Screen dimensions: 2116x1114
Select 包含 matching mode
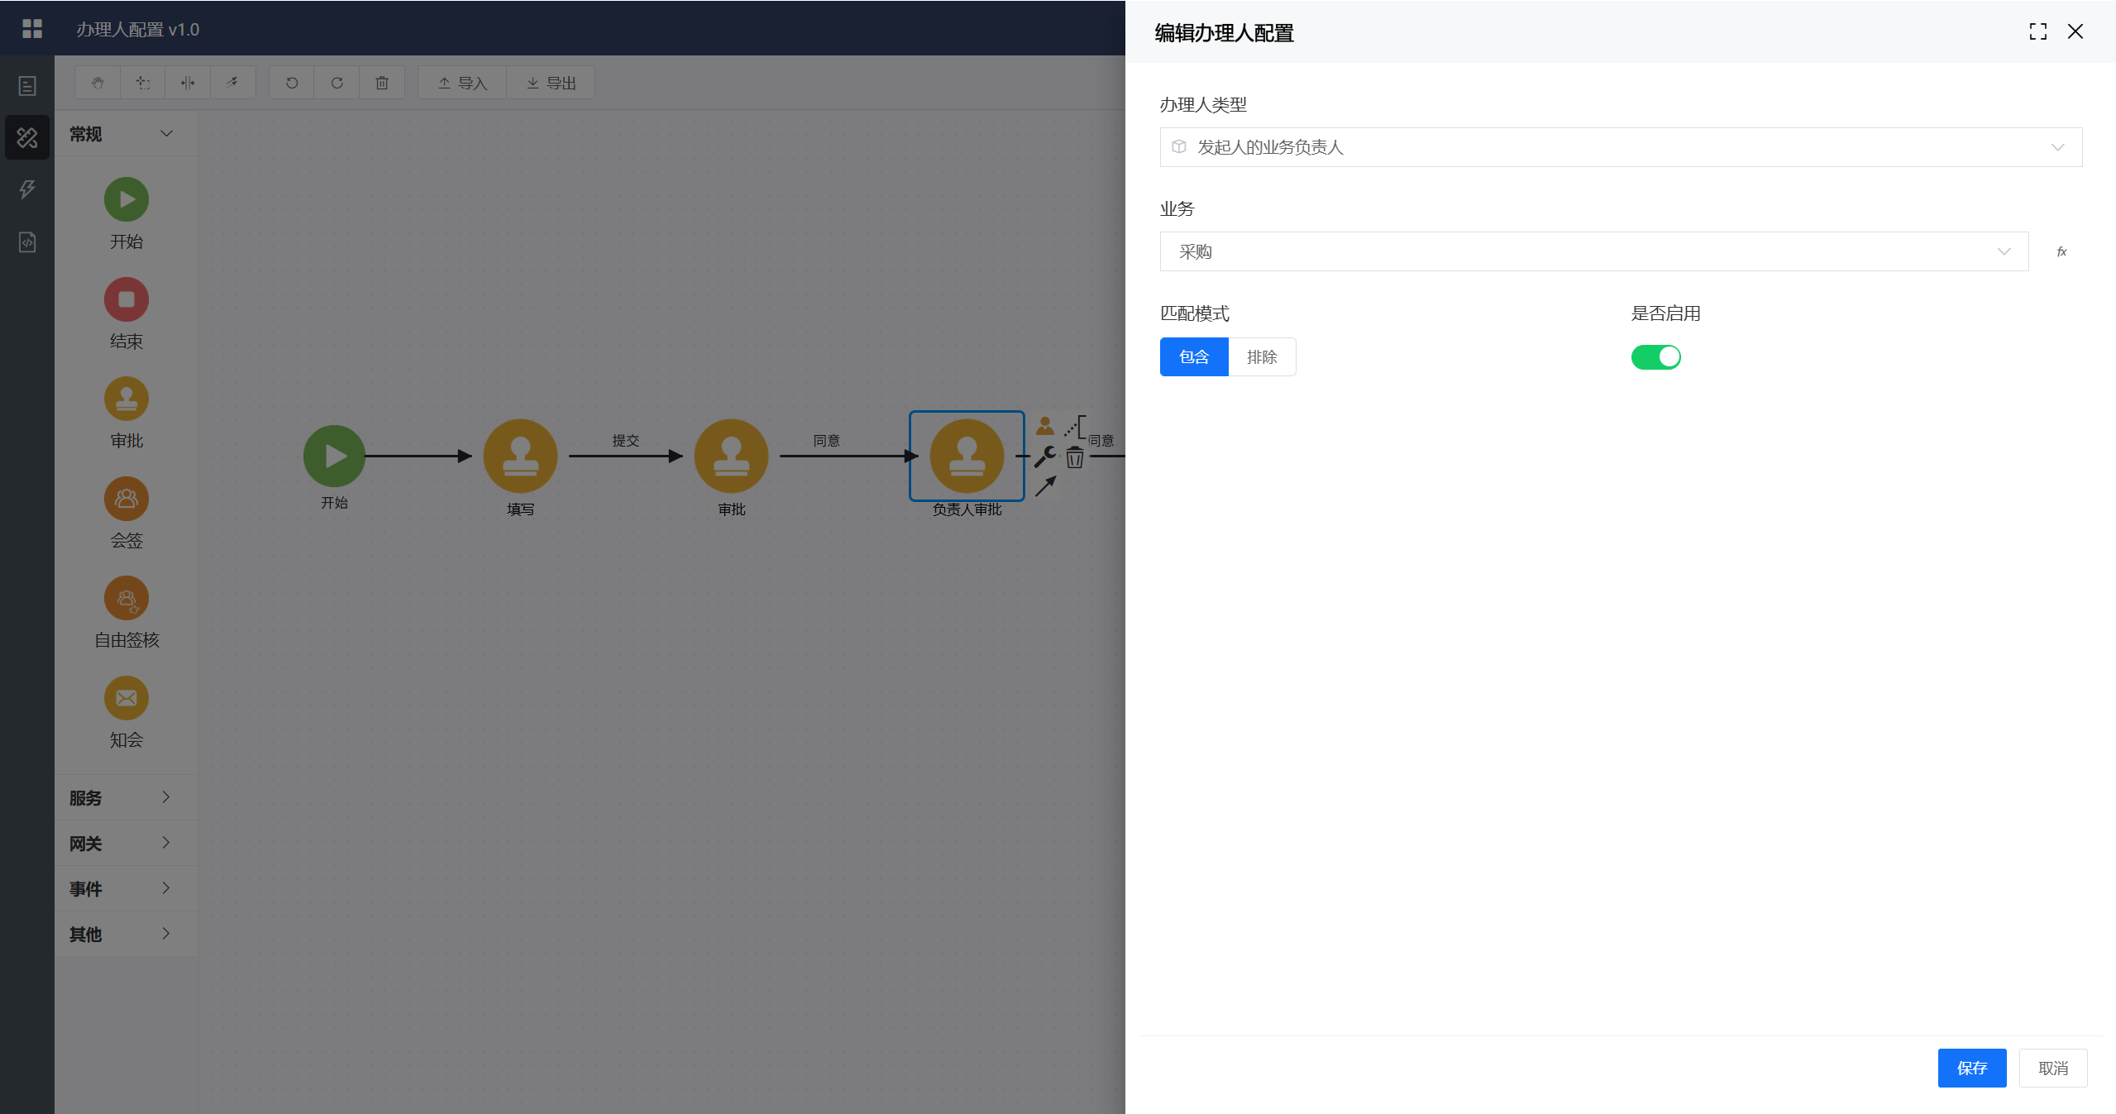(1194, 357)
